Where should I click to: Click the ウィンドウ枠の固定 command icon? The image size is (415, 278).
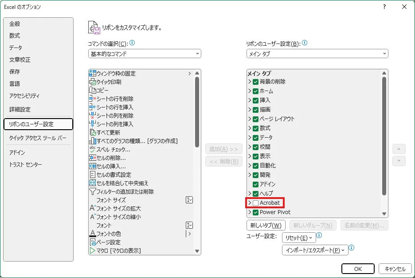[x=93, y=73]
